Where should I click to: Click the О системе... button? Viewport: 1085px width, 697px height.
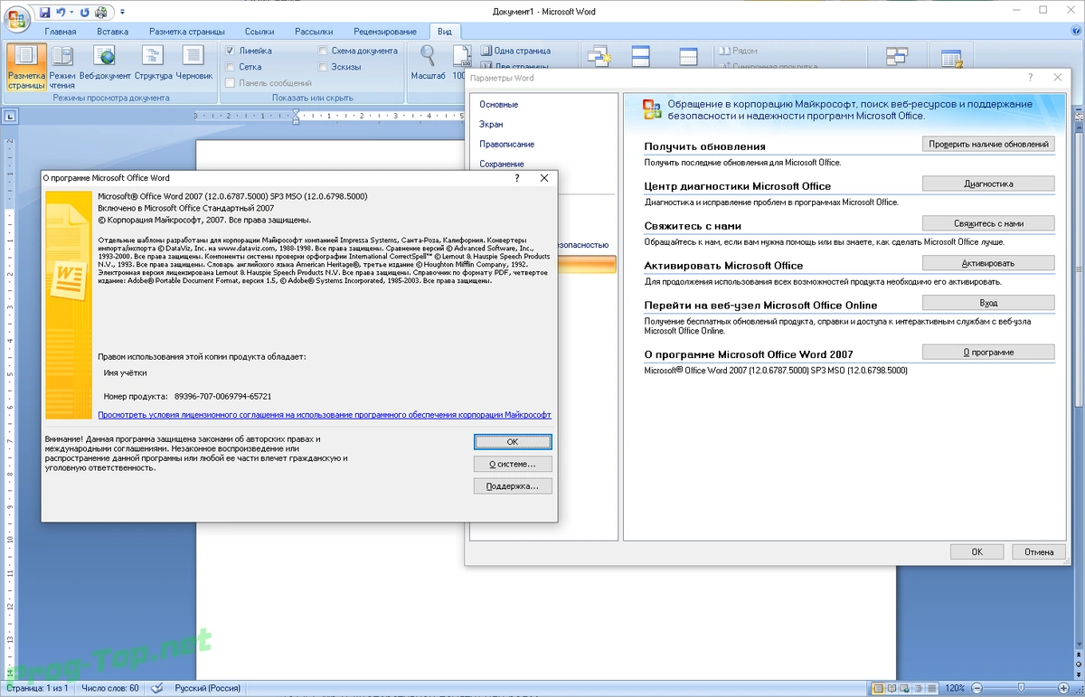click(x=513, y=464)
